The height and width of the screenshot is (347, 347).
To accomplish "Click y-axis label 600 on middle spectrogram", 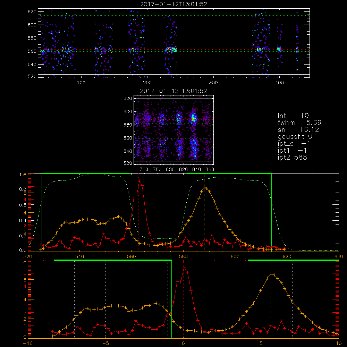I will click(128, 111).
